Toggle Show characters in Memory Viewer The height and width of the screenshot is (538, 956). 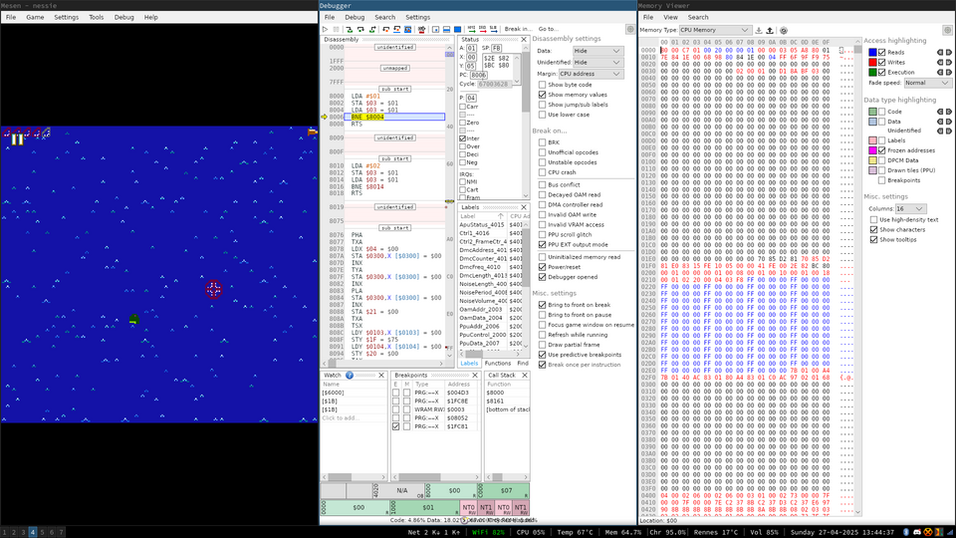point(873,230)
